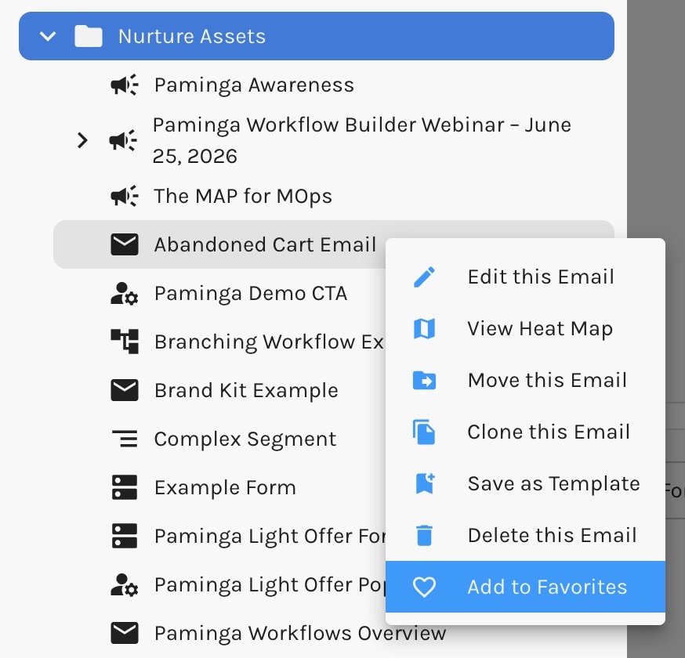Image resolution: width=685 pixels, height=658 pixels.
Task: Choose Clone this Email from the menu
Action: [525, 432]
